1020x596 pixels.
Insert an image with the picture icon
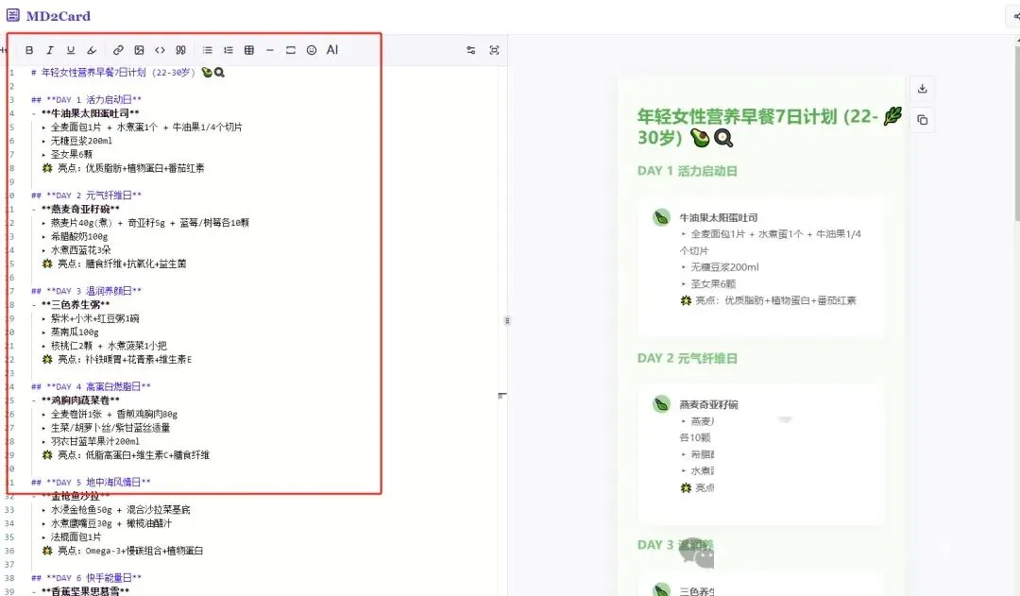(x=139, y=50)
